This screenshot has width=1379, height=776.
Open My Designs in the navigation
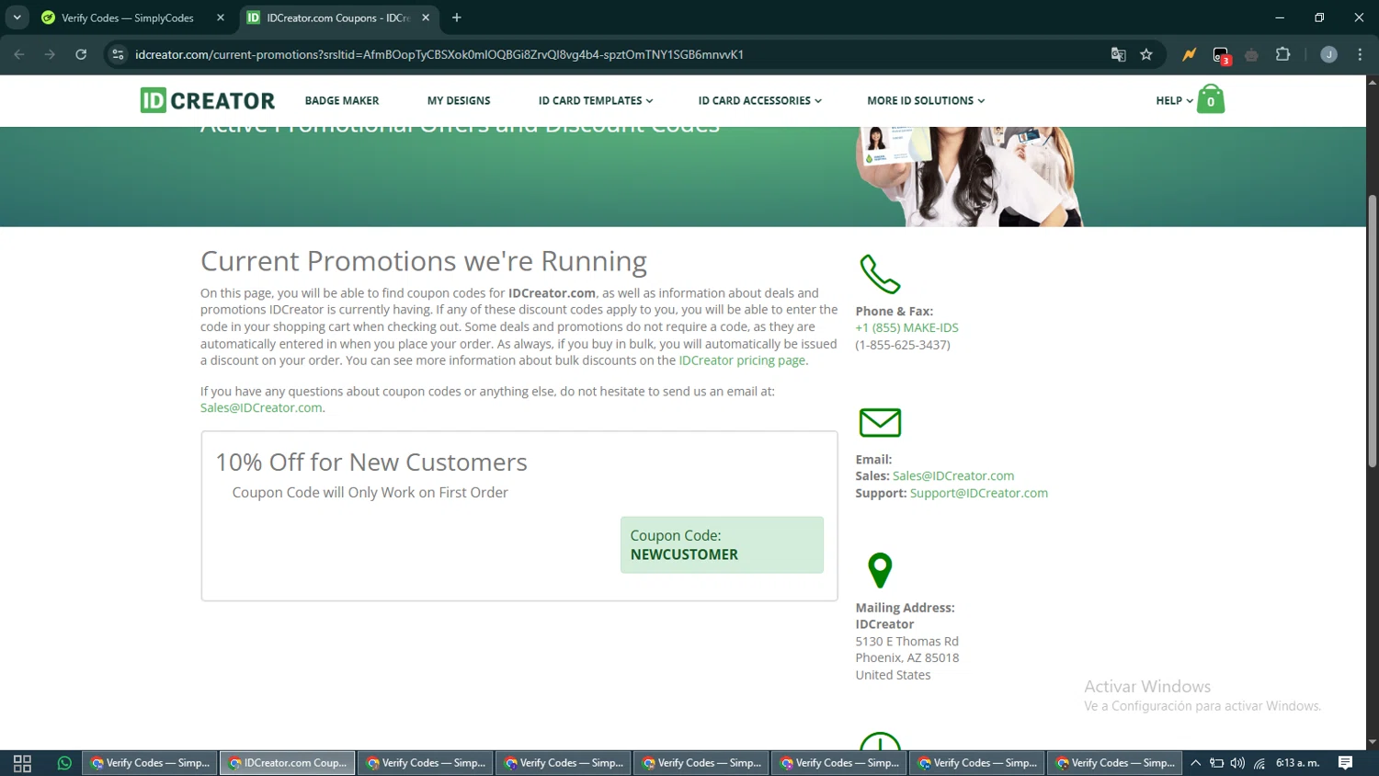[x=459, y=101]
